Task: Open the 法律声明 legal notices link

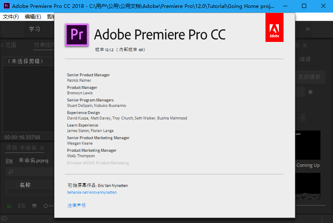Action: click(76, 205)
